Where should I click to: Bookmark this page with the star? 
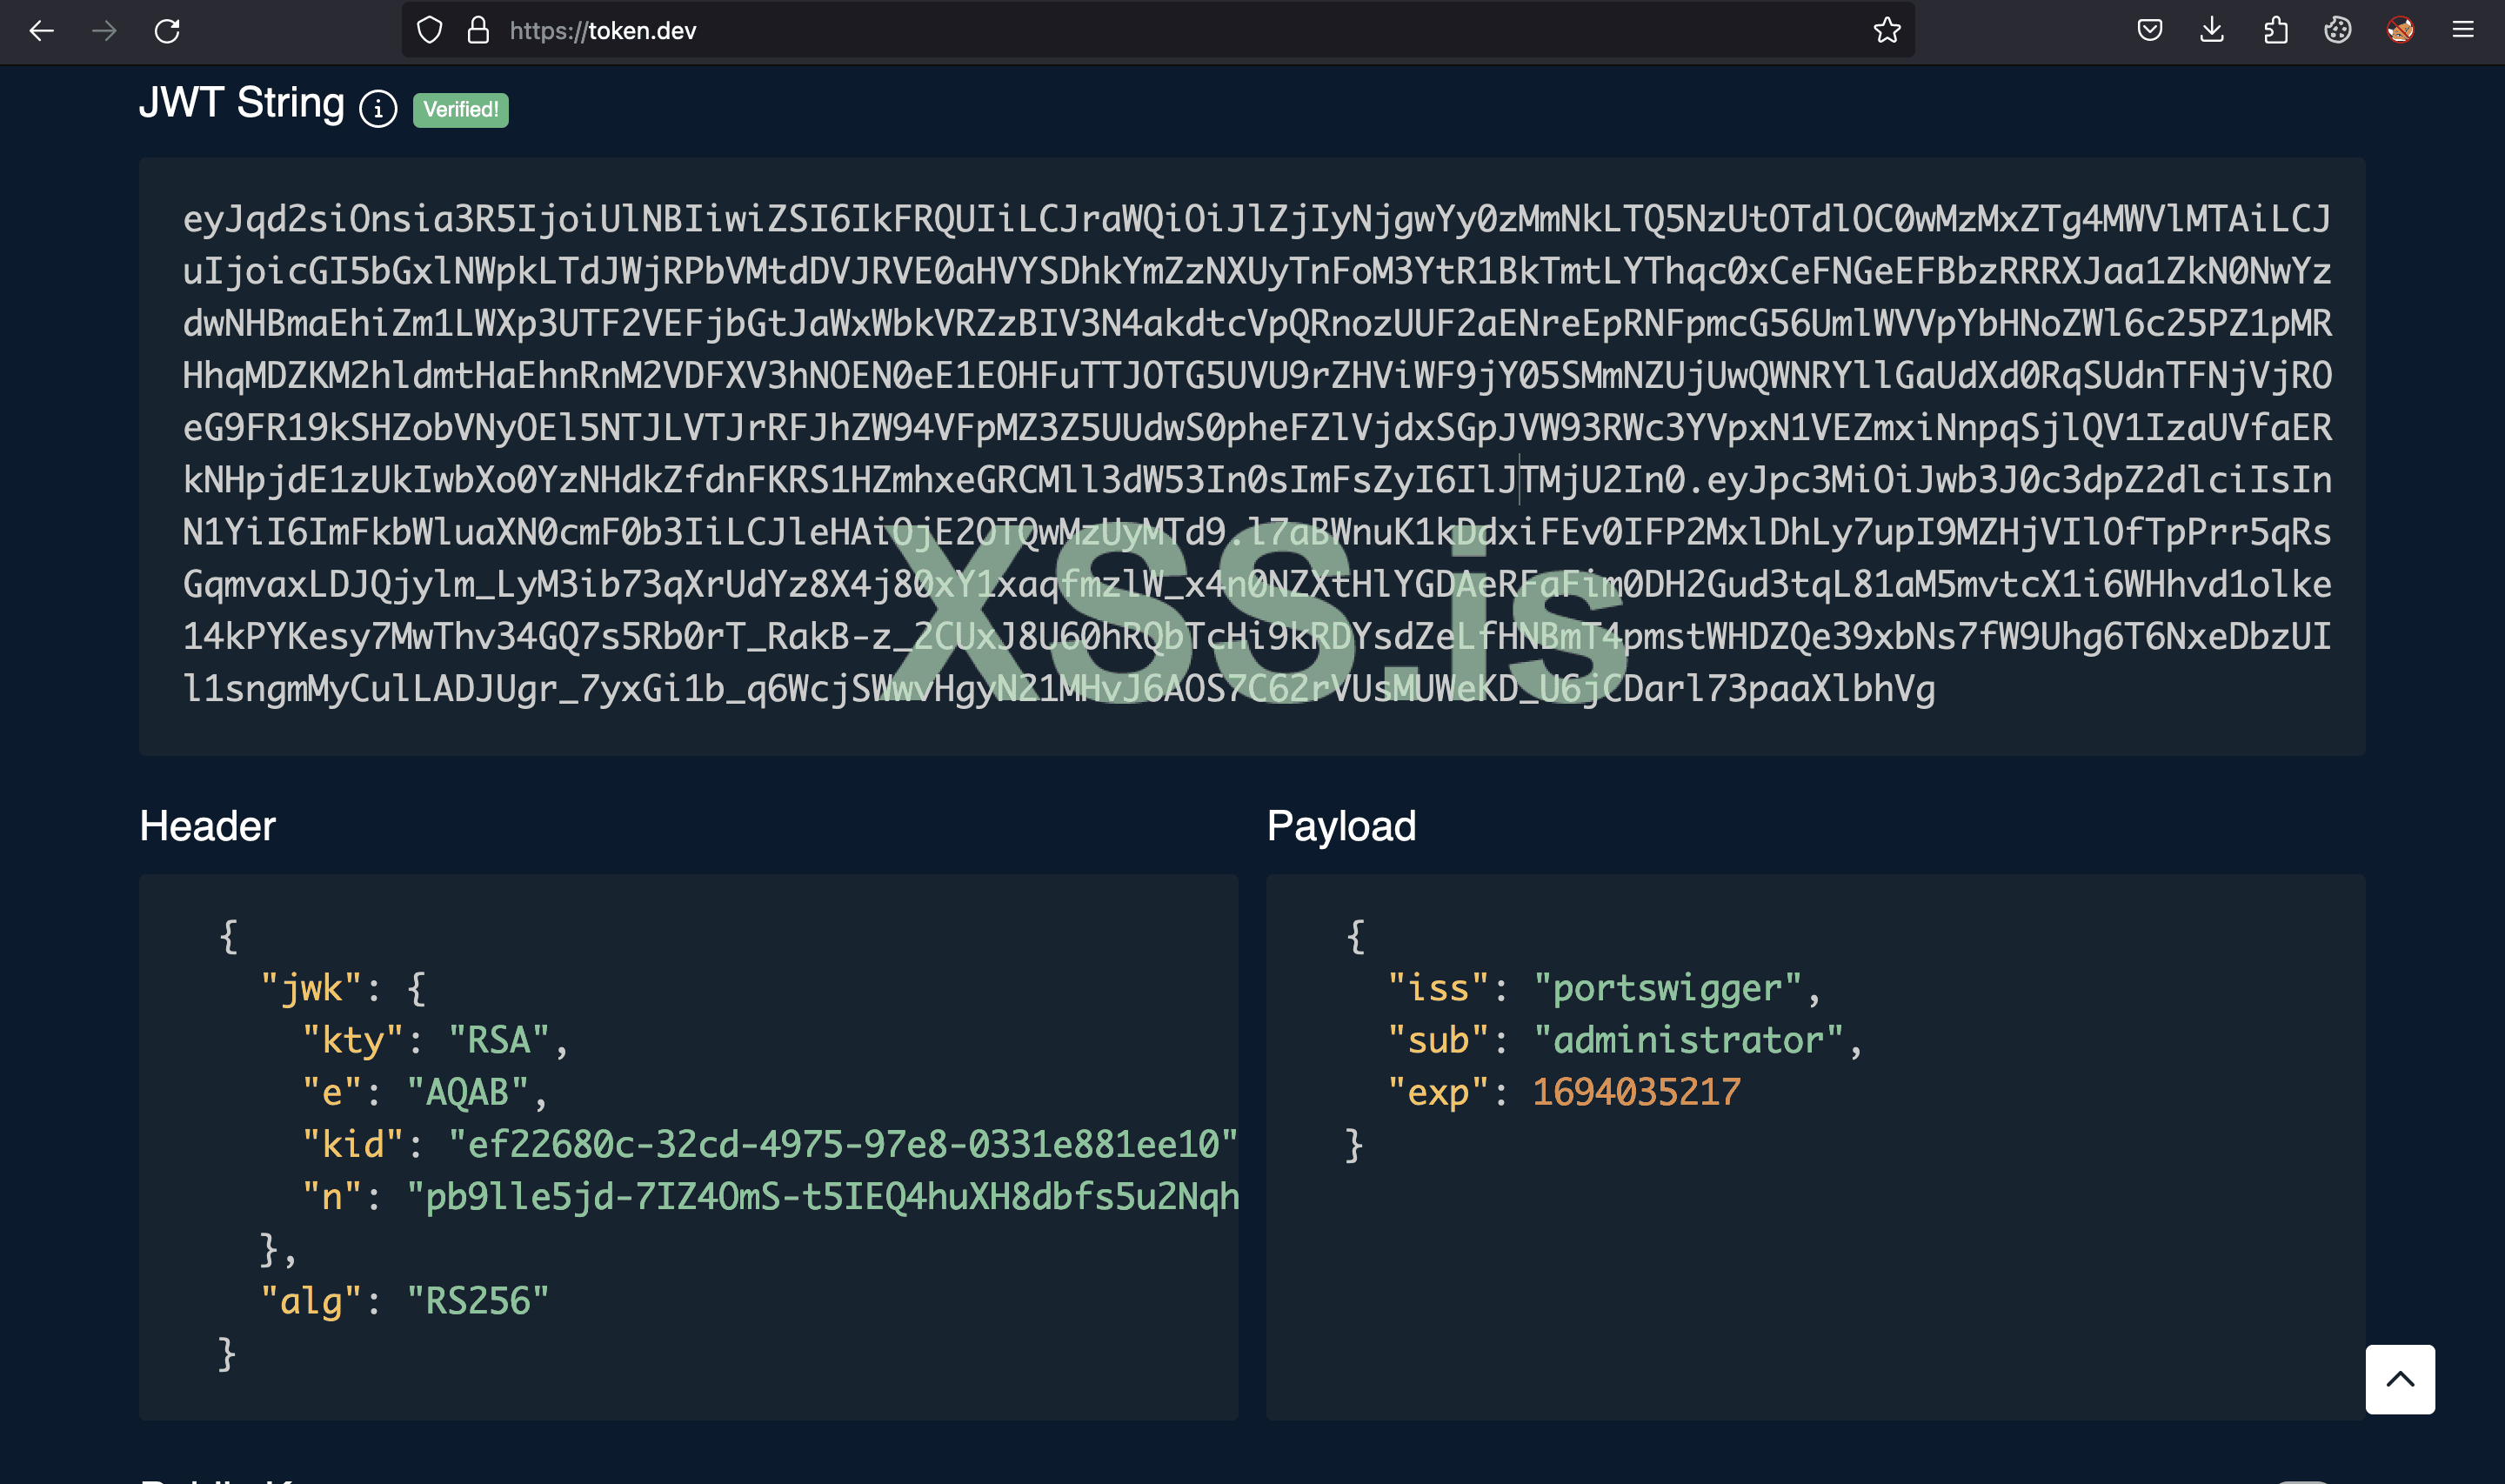pyautogui.click(x=1887, y=31)
